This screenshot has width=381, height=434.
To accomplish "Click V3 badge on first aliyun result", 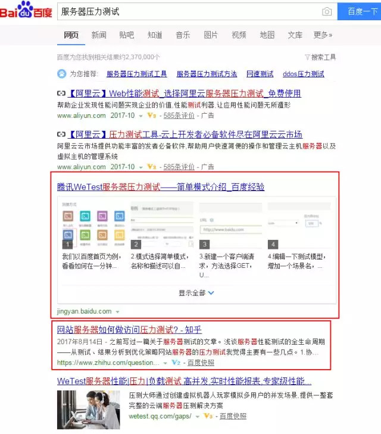I will point(152,115).
